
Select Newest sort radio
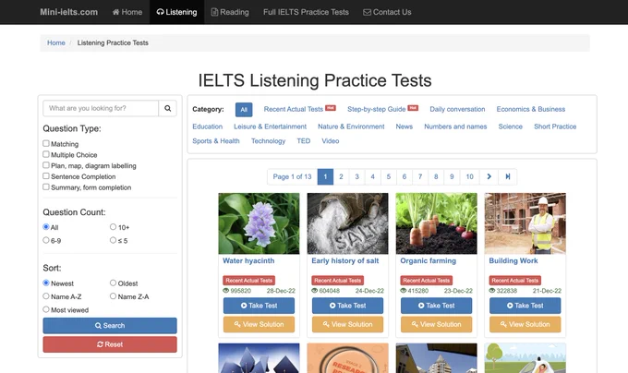[46, 283]
